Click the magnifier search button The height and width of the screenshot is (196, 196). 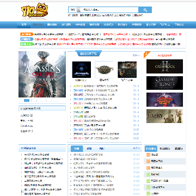(145, 10)
